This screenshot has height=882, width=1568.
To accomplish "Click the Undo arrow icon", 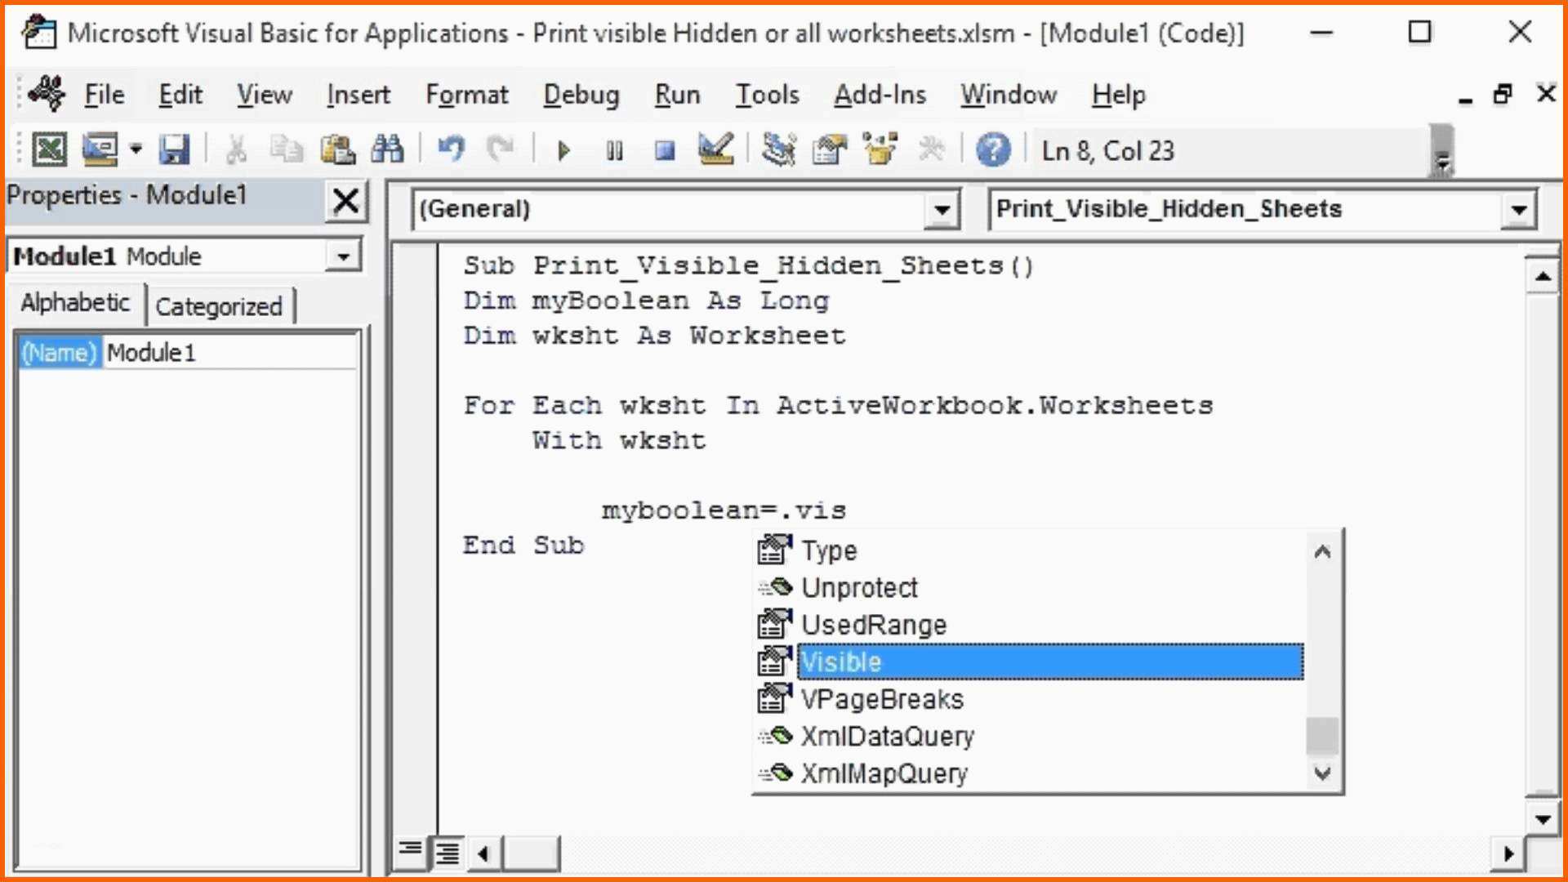I will tap(451, 149).
